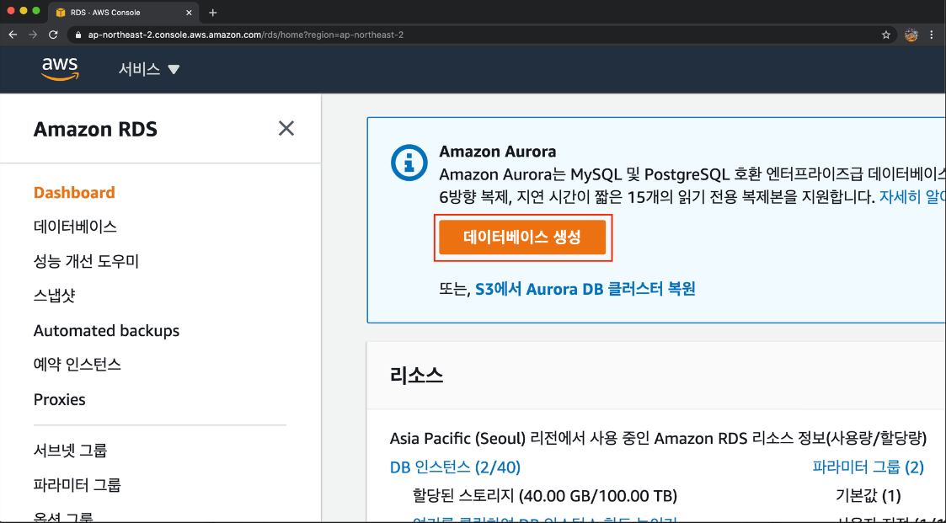
Task: Open a new browser tab
Action: click(x=212, y=13)
